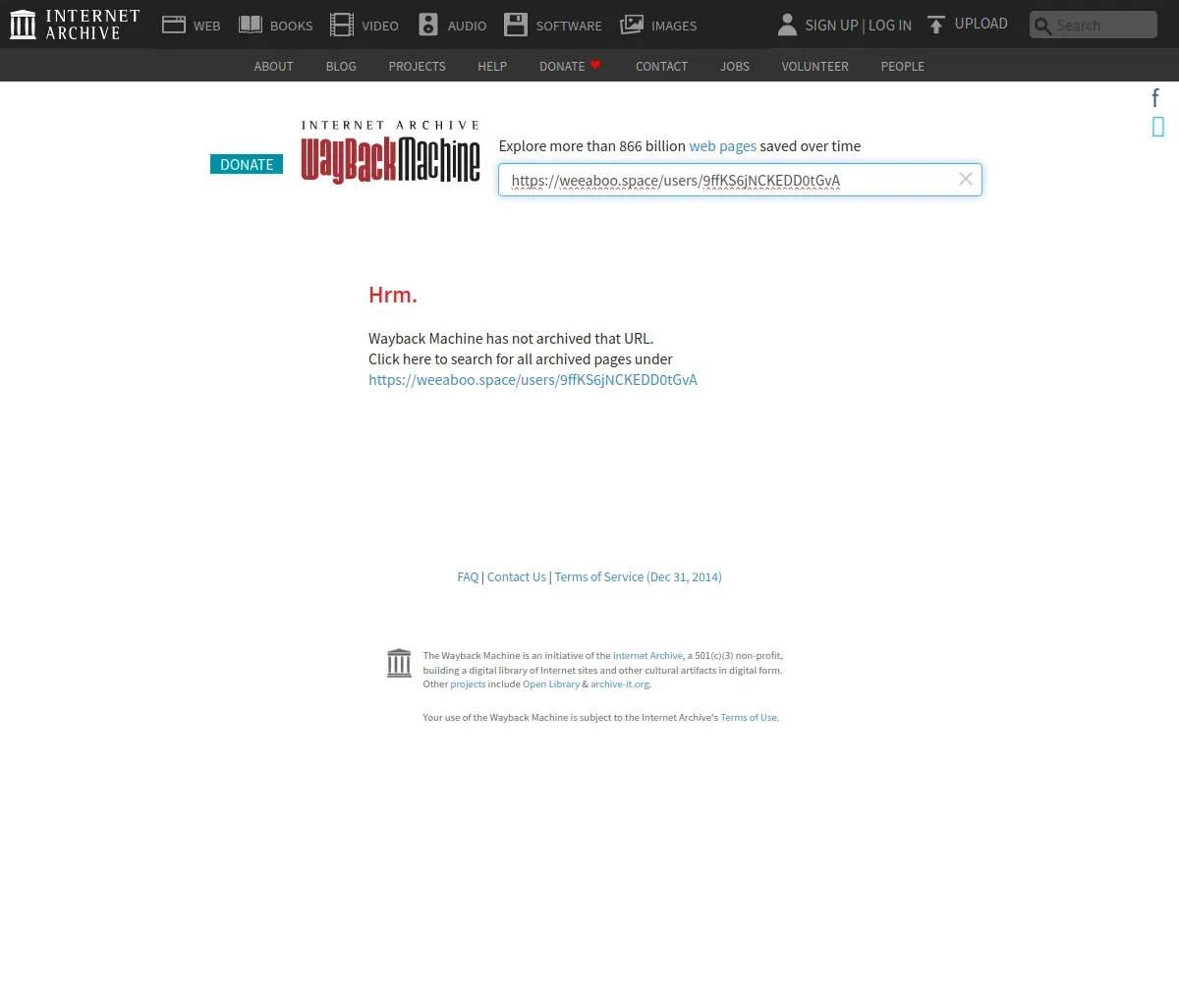Focus the top Search box
The height and width of the screenshot is (982, 1179).
coord(1094,26)
